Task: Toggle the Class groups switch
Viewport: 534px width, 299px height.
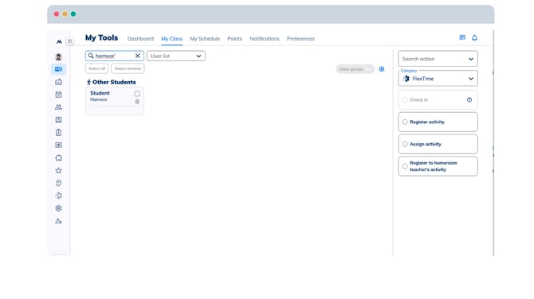Action: coord(355,69)
